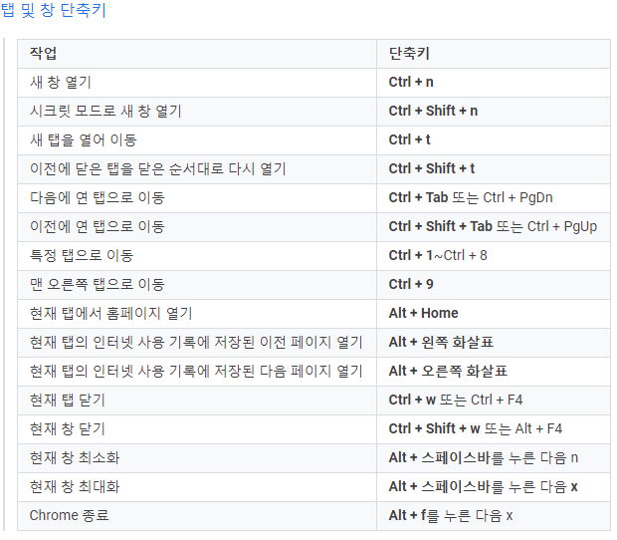The width and height of the screenshot is (617, 540).
Task: Click the '탭 및 창 단축키' heading link
Action: click(x=53, y=9)
